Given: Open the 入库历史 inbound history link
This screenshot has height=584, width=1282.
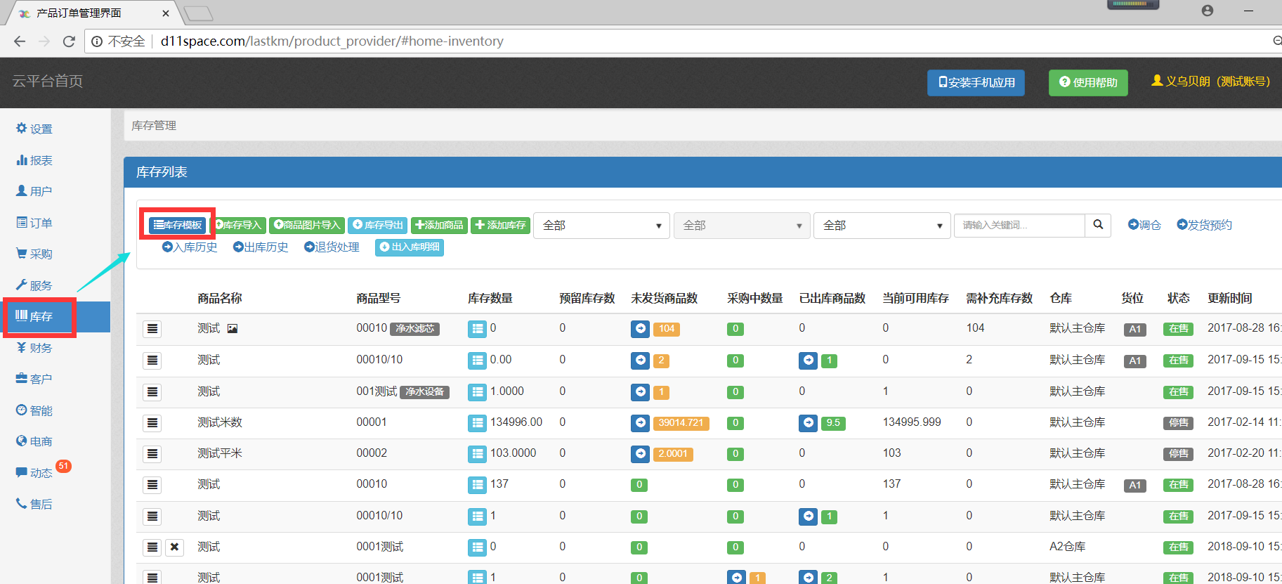Looking at the screenshot, I should (190, 247).
